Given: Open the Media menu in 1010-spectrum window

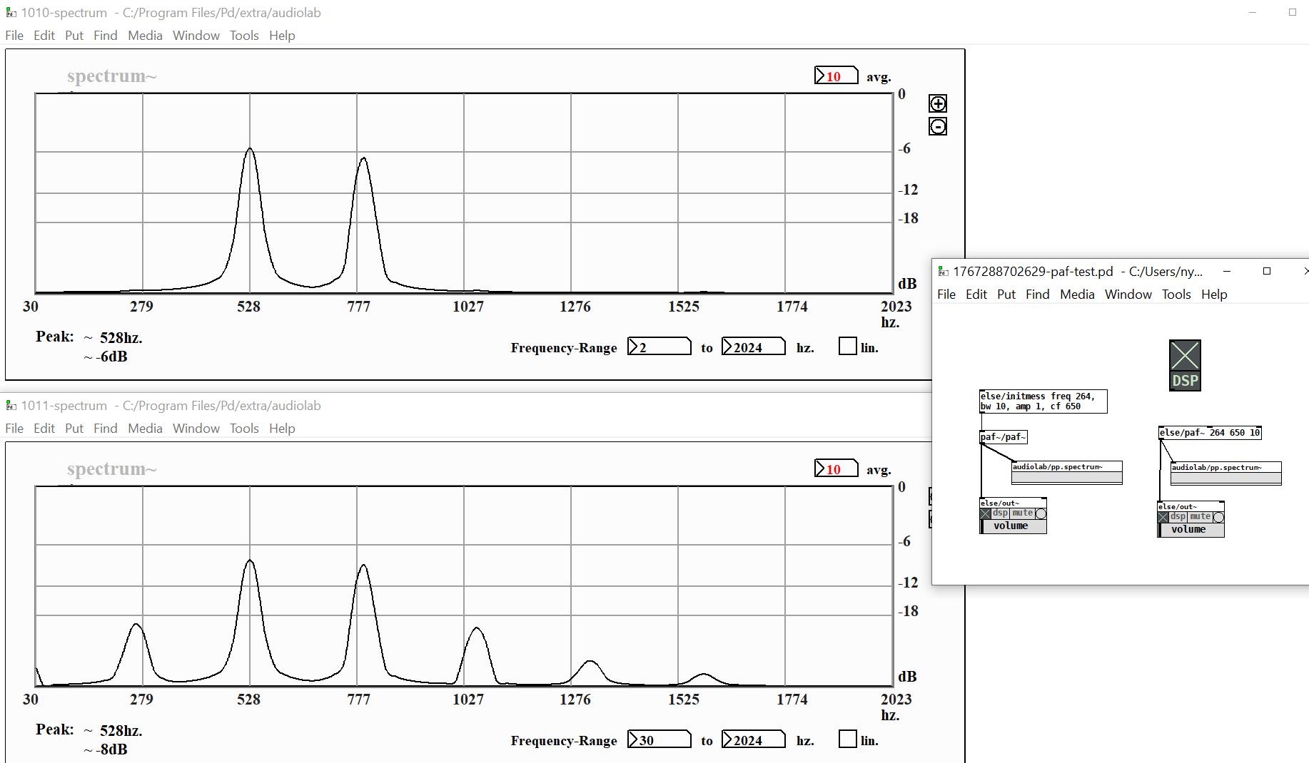Looking at the screenshot, I should tap(145, 36).
